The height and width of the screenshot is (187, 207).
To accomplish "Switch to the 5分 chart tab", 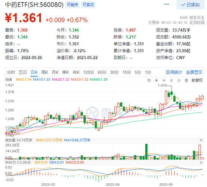I will coord(138,72).
